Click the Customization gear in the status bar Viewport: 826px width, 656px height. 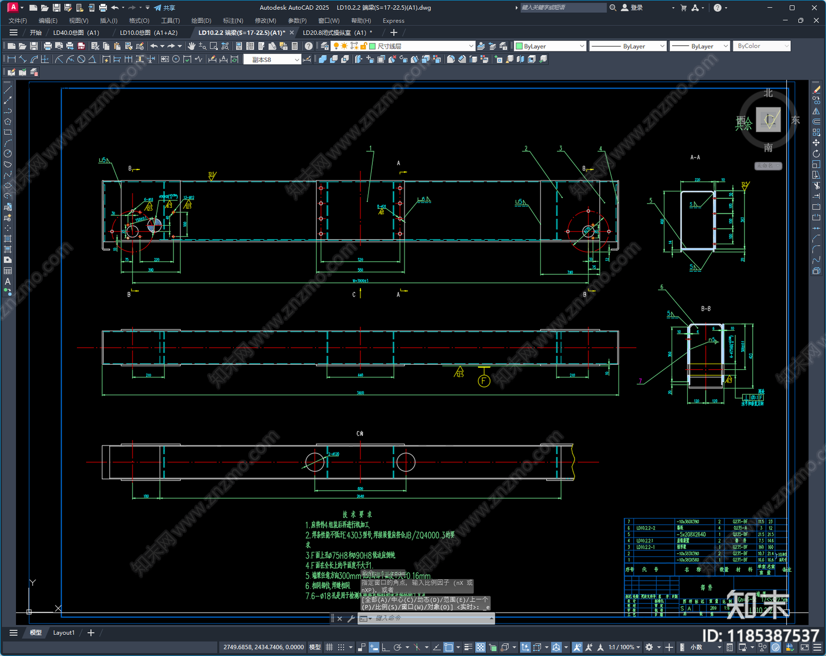click(649, 647)
